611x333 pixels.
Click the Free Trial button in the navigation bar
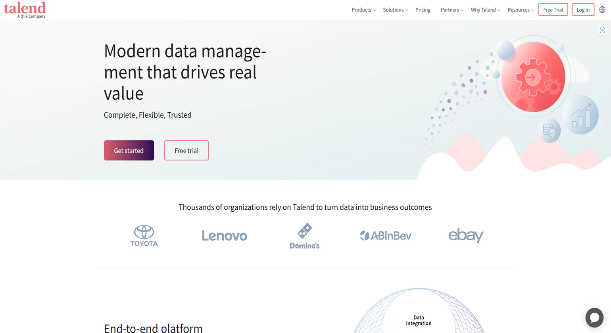click(x=553, y=10)
